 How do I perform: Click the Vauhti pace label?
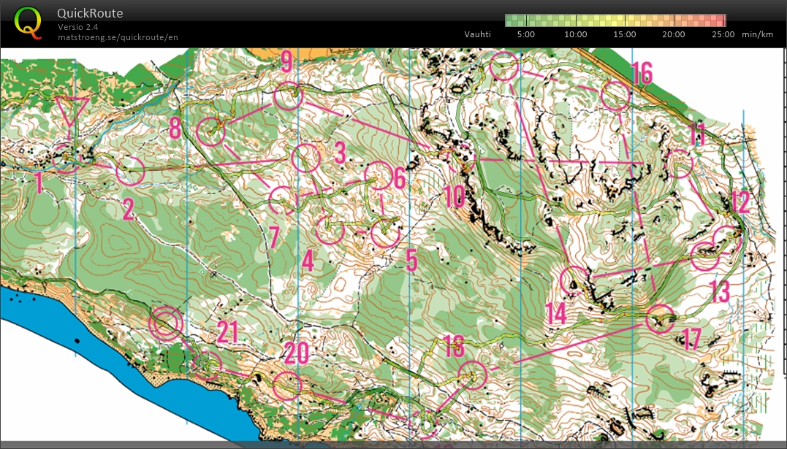pos(477,34)
